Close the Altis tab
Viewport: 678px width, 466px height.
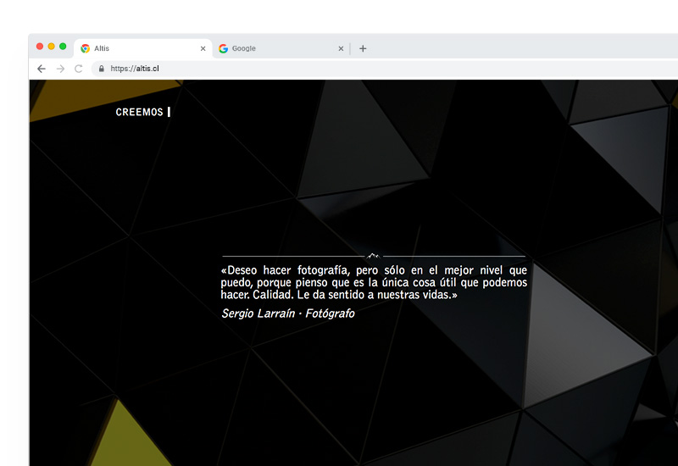[x=203, y=48]
